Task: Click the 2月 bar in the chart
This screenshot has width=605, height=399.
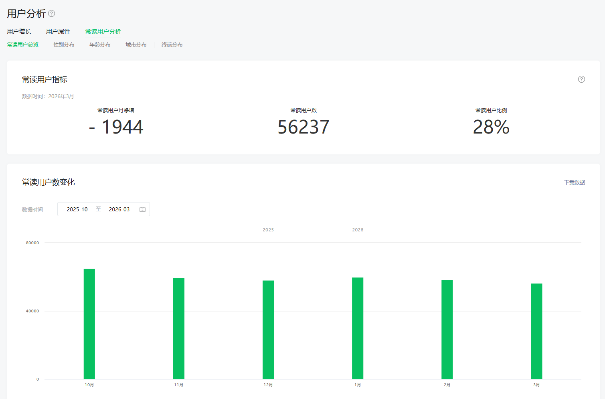Action: click(447, 330)
